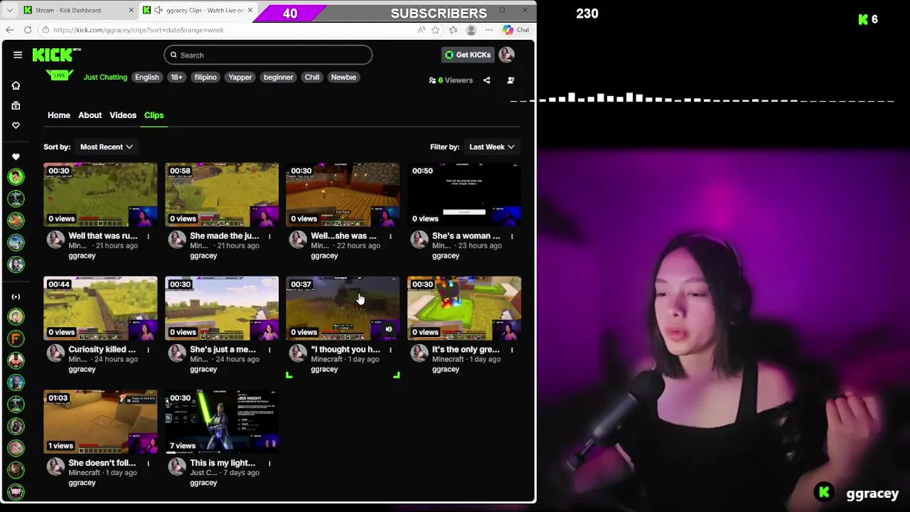The width and height of the screenshot is (910, 512).
Task: Open the Last Week filter dropdown
Action: coord(491,146)
